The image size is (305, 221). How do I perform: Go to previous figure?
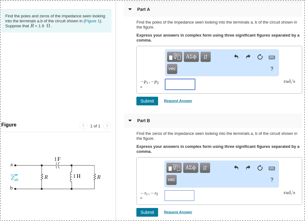[x=83, y=126]
